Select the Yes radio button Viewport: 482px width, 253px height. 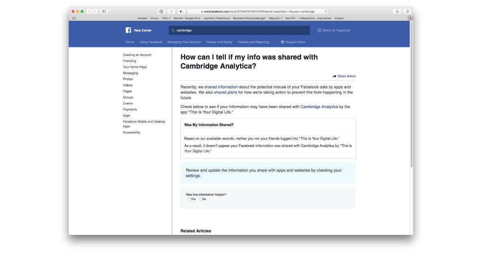pos(189,199)
